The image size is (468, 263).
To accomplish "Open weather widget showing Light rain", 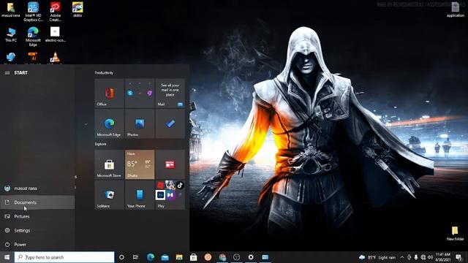I will [x=377, y=257].
